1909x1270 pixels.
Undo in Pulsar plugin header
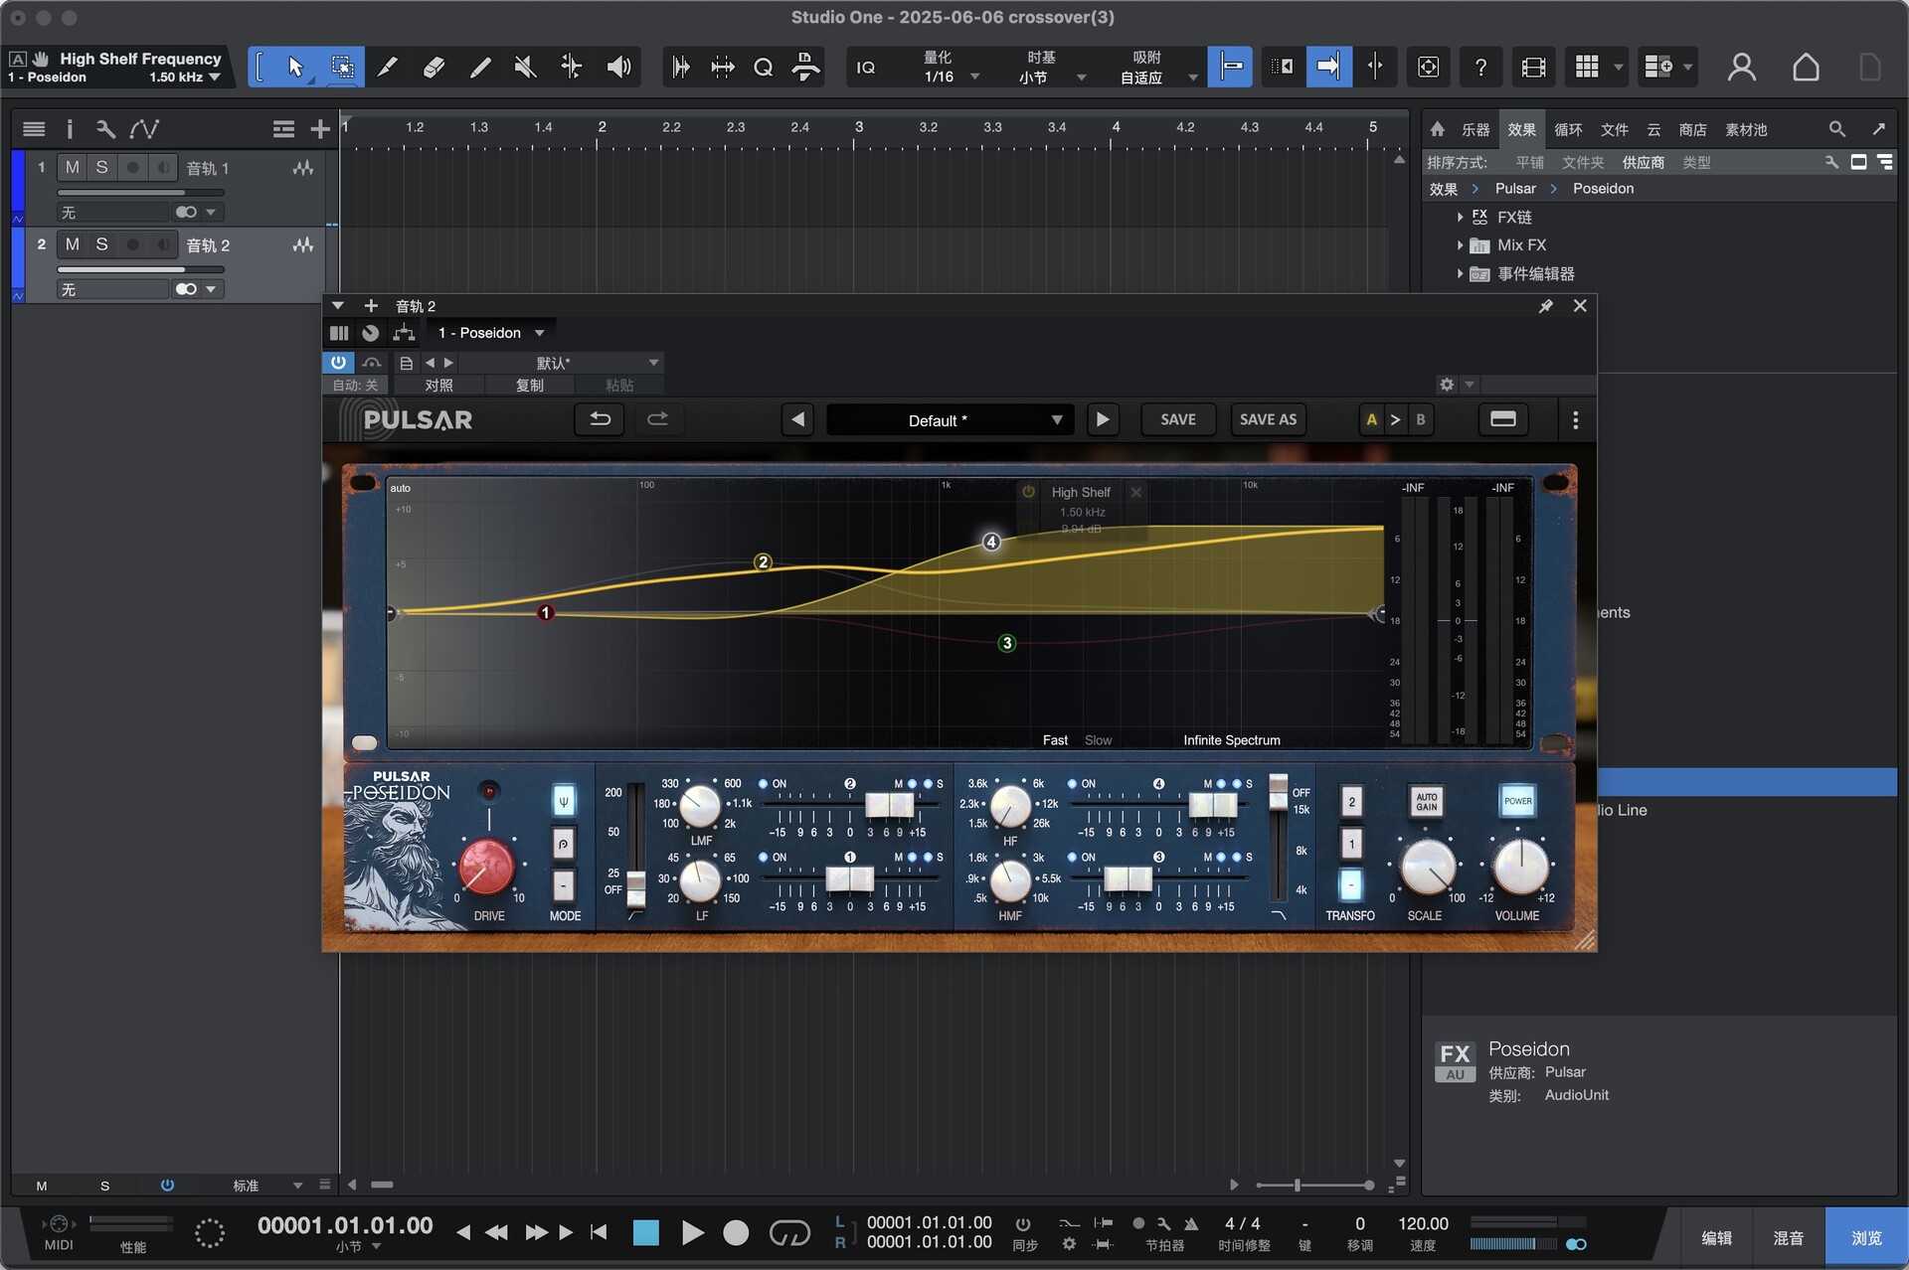pyautogui.click(x=600, y=419)
